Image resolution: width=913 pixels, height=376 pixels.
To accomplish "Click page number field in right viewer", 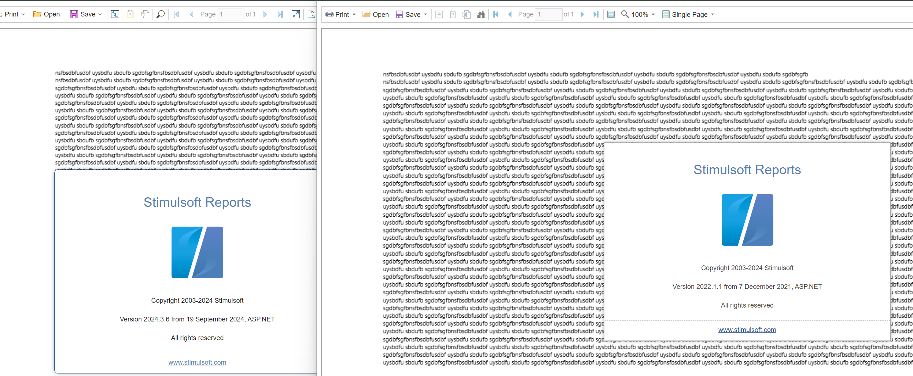I will pyautogui.click(x=548, y=14).
